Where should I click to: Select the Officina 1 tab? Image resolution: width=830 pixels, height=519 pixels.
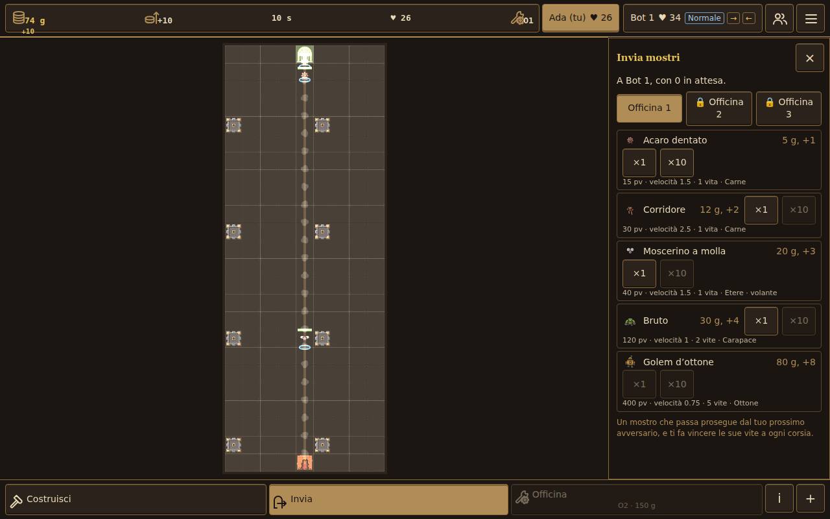pos(649,108)
